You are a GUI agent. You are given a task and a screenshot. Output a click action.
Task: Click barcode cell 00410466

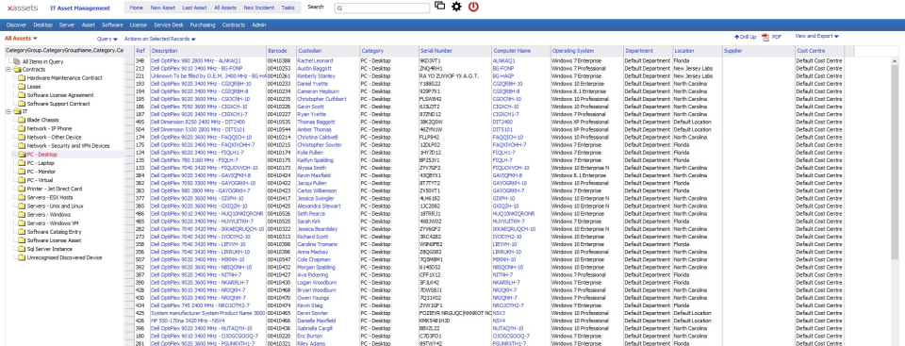[279, 321]
